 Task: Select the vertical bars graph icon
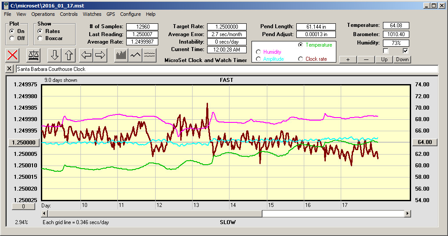click(121, 55)
